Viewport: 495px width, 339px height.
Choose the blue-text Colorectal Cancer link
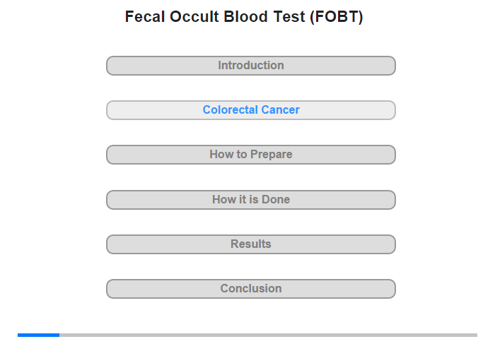point(251,109)
